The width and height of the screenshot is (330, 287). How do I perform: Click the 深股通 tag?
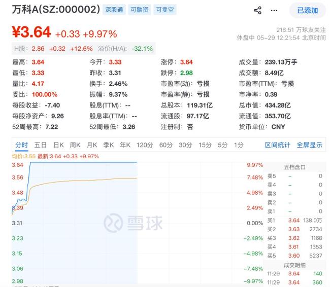(114, 10)
